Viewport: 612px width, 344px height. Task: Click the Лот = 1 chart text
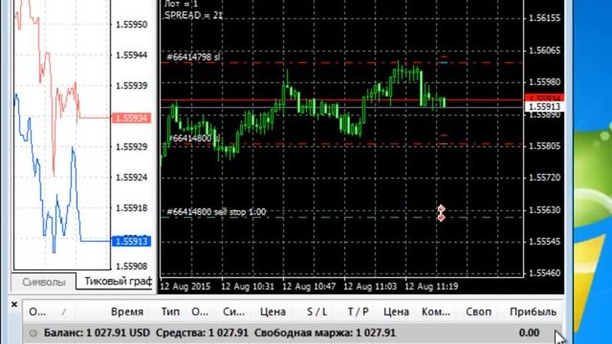pyautogui.click(x=181, y=4)
